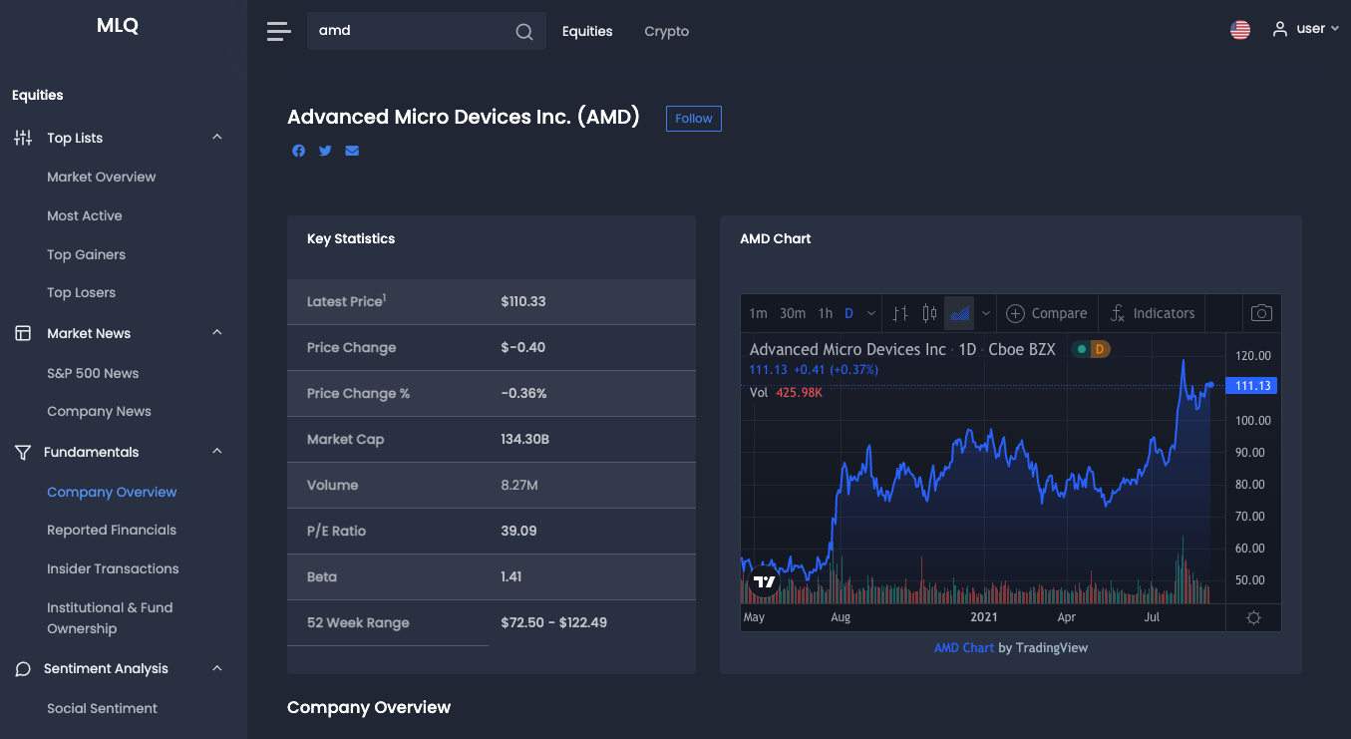Open the chart interval dropdown arrow
Viewport: 1351px width, 739px height.
(x=870, y=313)
